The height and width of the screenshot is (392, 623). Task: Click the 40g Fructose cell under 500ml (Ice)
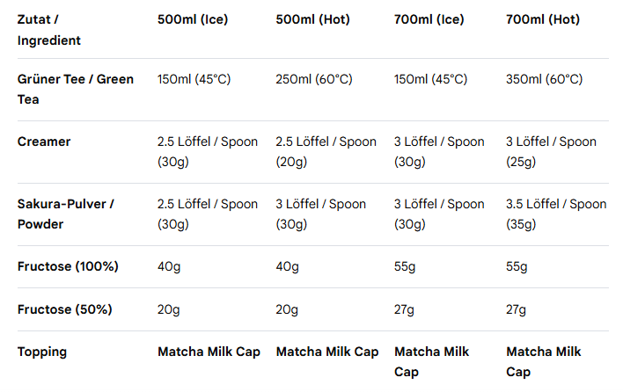pos(169,266)
